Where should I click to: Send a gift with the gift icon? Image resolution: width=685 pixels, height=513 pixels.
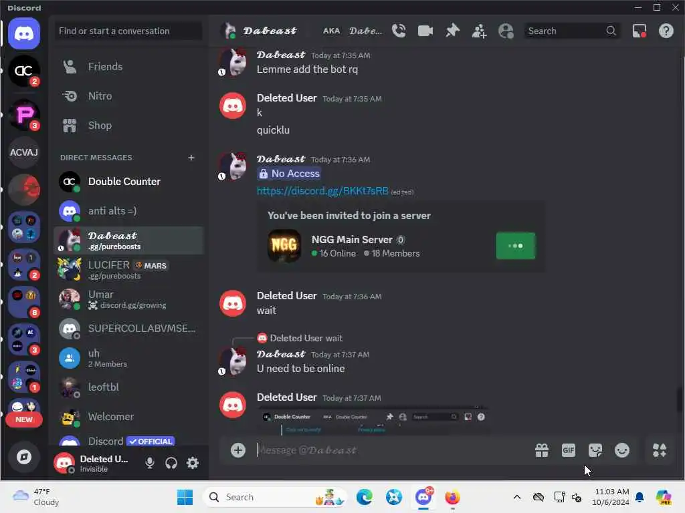pos(542,450)
